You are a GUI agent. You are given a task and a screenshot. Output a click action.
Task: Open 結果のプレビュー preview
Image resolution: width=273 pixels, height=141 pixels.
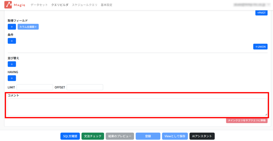[x=119, y=136]
